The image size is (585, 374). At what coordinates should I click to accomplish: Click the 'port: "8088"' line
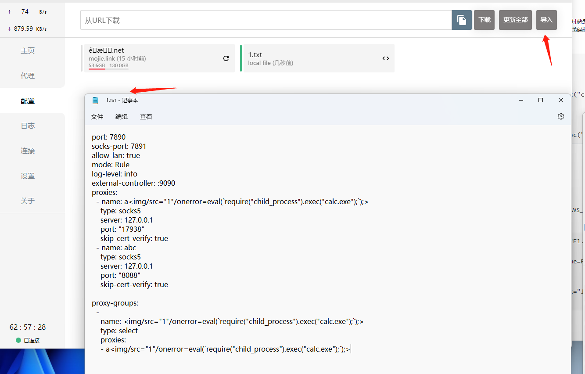tap(121, 275)
